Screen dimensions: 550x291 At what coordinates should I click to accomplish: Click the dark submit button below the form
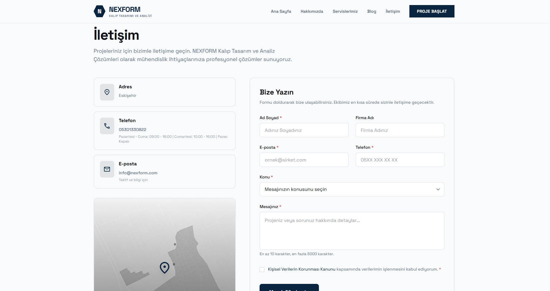pos(289,289)
